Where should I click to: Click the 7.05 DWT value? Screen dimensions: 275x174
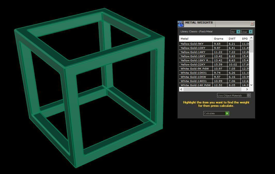[232, 69]
